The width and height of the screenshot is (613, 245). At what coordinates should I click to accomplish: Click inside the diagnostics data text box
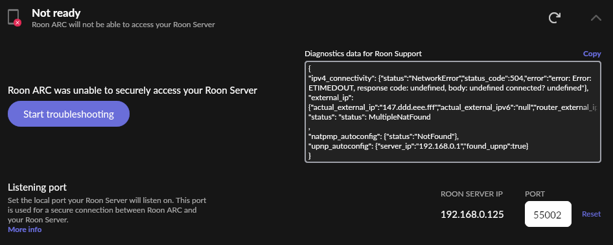coord(453,112)
